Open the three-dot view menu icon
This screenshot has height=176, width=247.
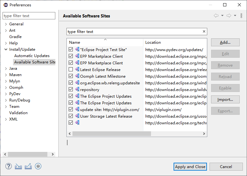click(241, 16)
